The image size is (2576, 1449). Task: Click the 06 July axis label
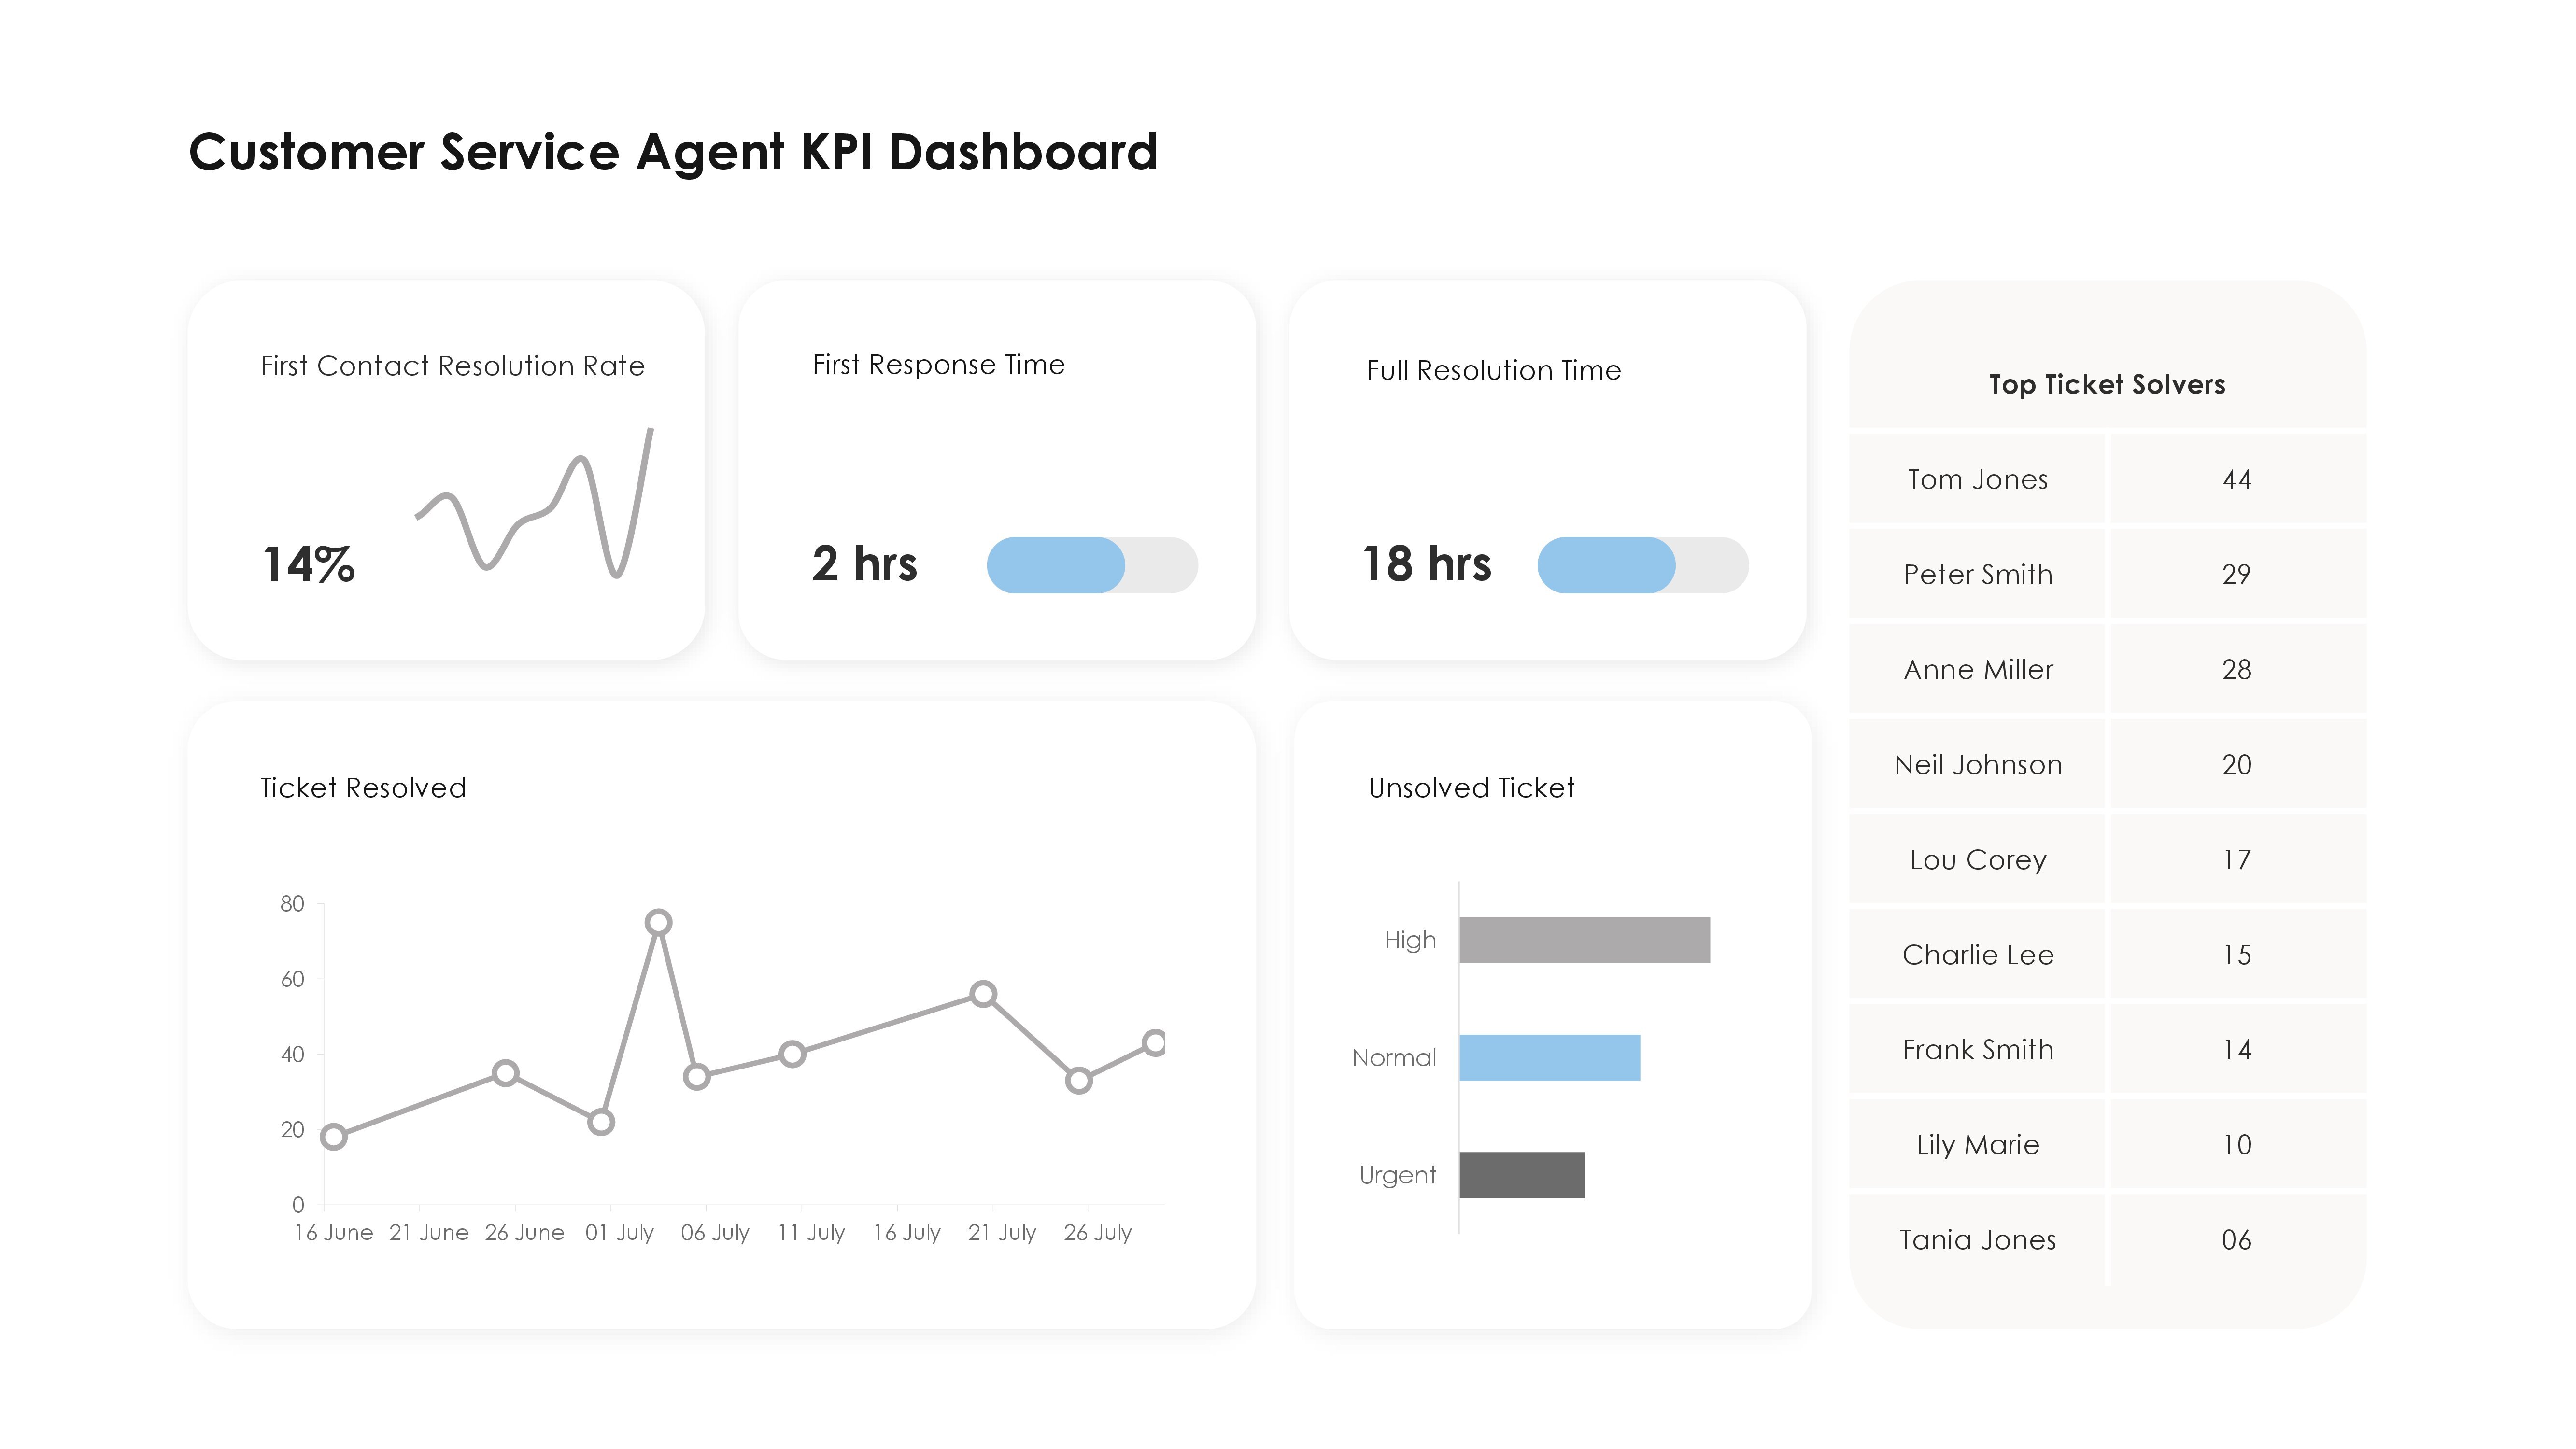[715, 1233]
